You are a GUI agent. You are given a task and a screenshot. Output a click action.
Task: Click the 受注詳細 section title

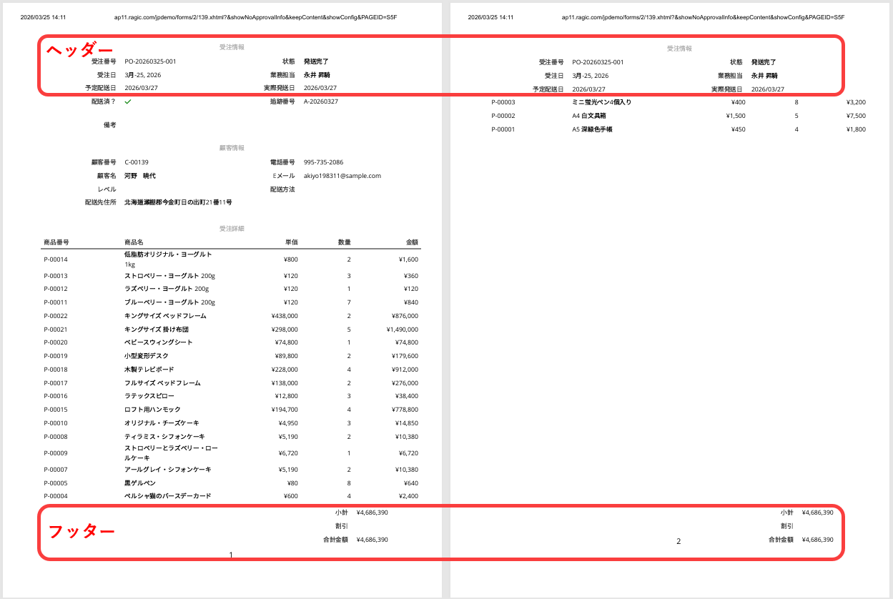232,229
